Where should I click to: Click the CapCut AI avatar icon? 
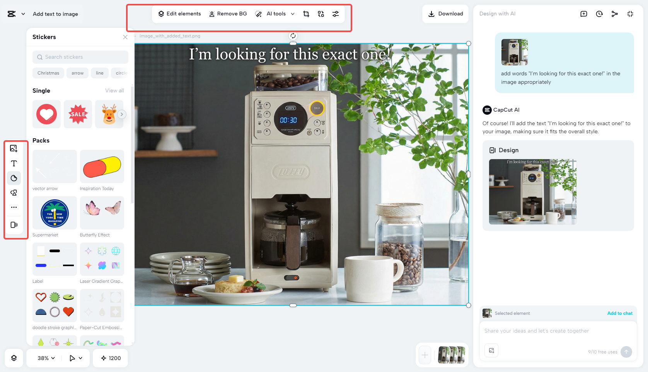click(487, 110)
